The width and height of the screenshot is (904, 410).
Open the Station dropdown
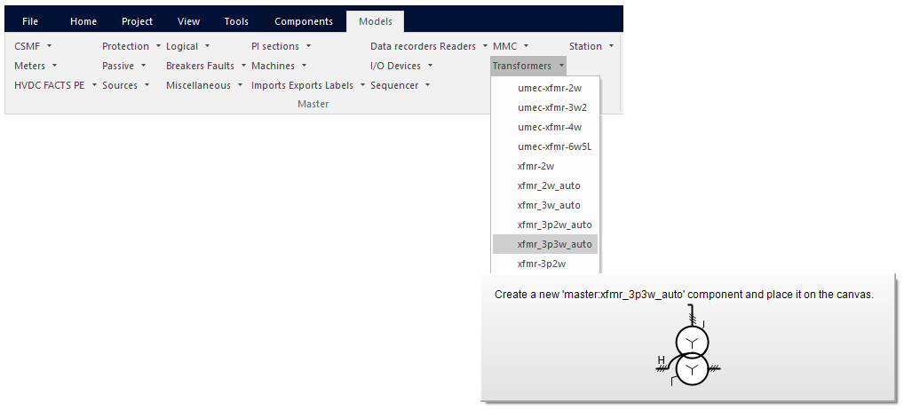[x=591, y=46]
